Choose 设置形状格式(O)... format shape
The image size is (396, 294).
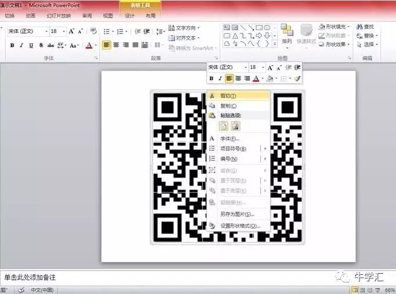pos(238,226)
